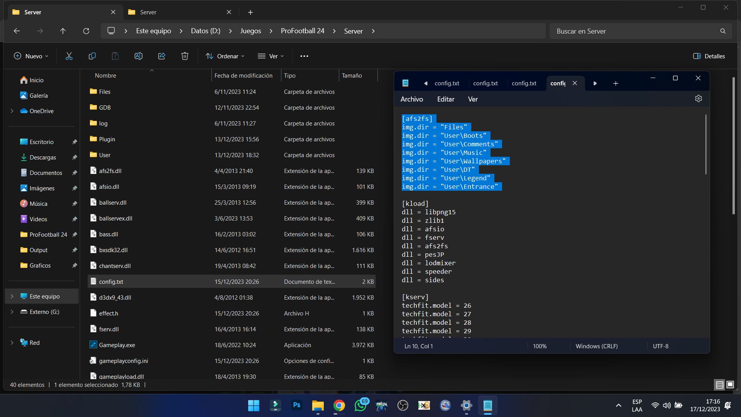Open the Ver dropdown in Explorer

pos(271,56)
